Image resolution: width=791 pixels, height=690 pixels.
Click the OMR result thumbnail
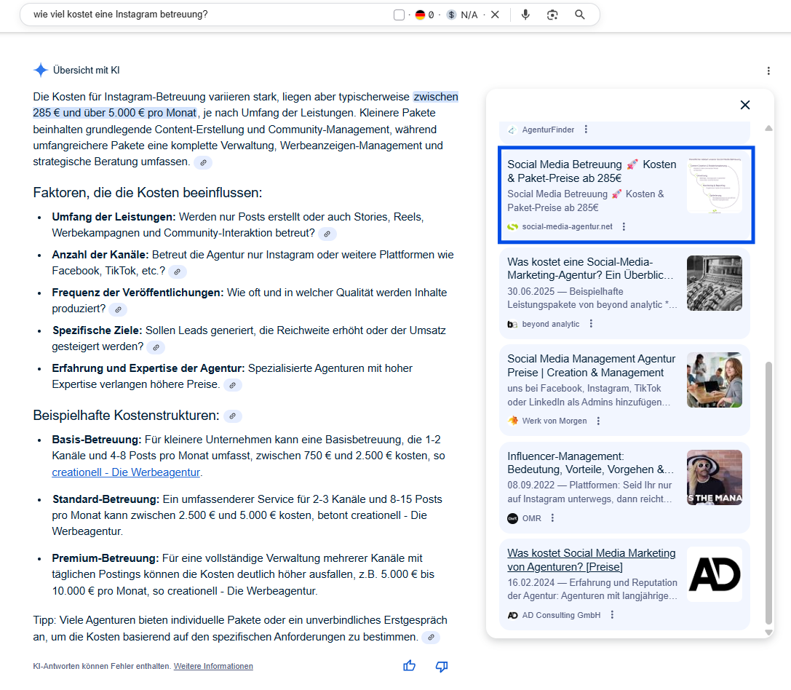pos(715,477)
